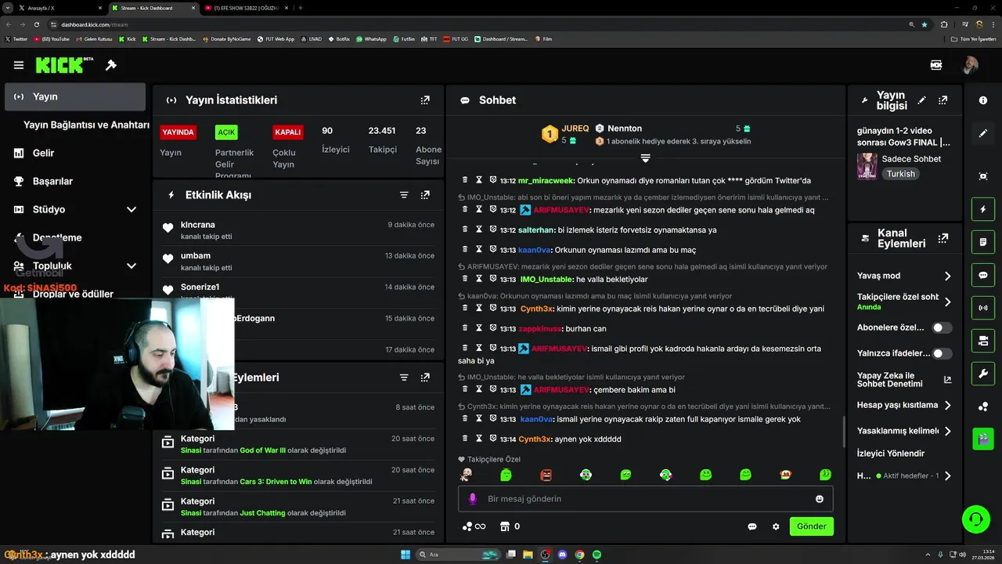Click the store icon beside profile avatar
Screen dimensions: 1002x564
pyautogui.click(x=935, y=65)
